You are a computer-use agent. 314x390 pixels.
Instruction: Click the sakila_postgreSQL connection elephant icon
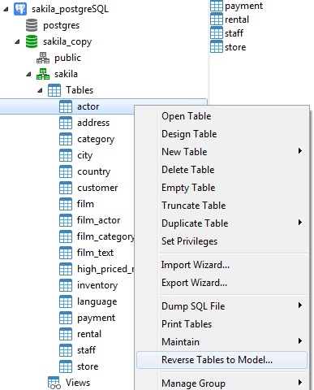pos(20,9)
